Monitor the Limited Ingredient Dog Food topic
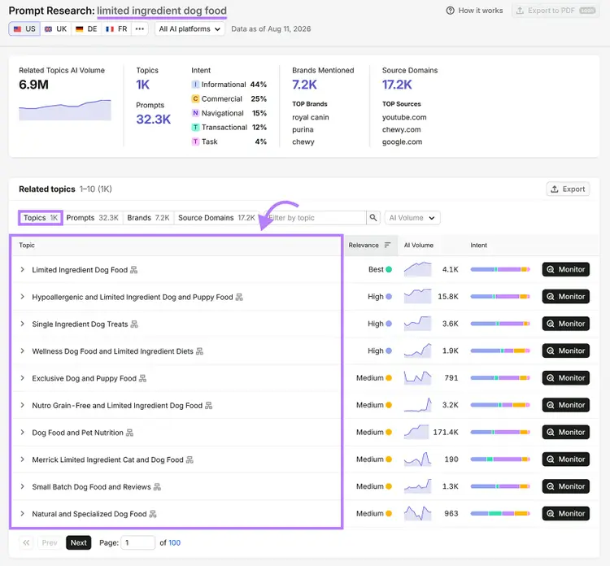The height and width of the screenshot is (566, 610). [x=565, y=269]
